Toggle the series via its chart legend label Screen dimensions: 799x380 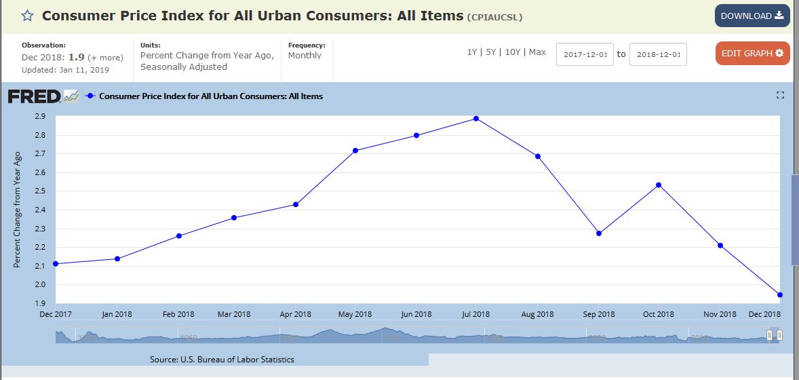pyautogui.click(x=210, y=96)
